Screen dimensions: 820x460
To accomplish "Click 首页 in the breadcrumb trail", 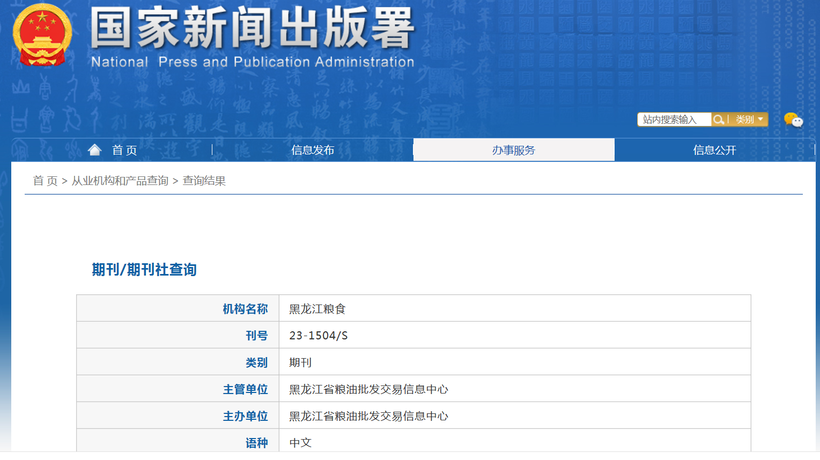I will (45, 181).
